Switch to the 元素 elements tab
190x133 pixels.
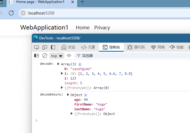88,47
